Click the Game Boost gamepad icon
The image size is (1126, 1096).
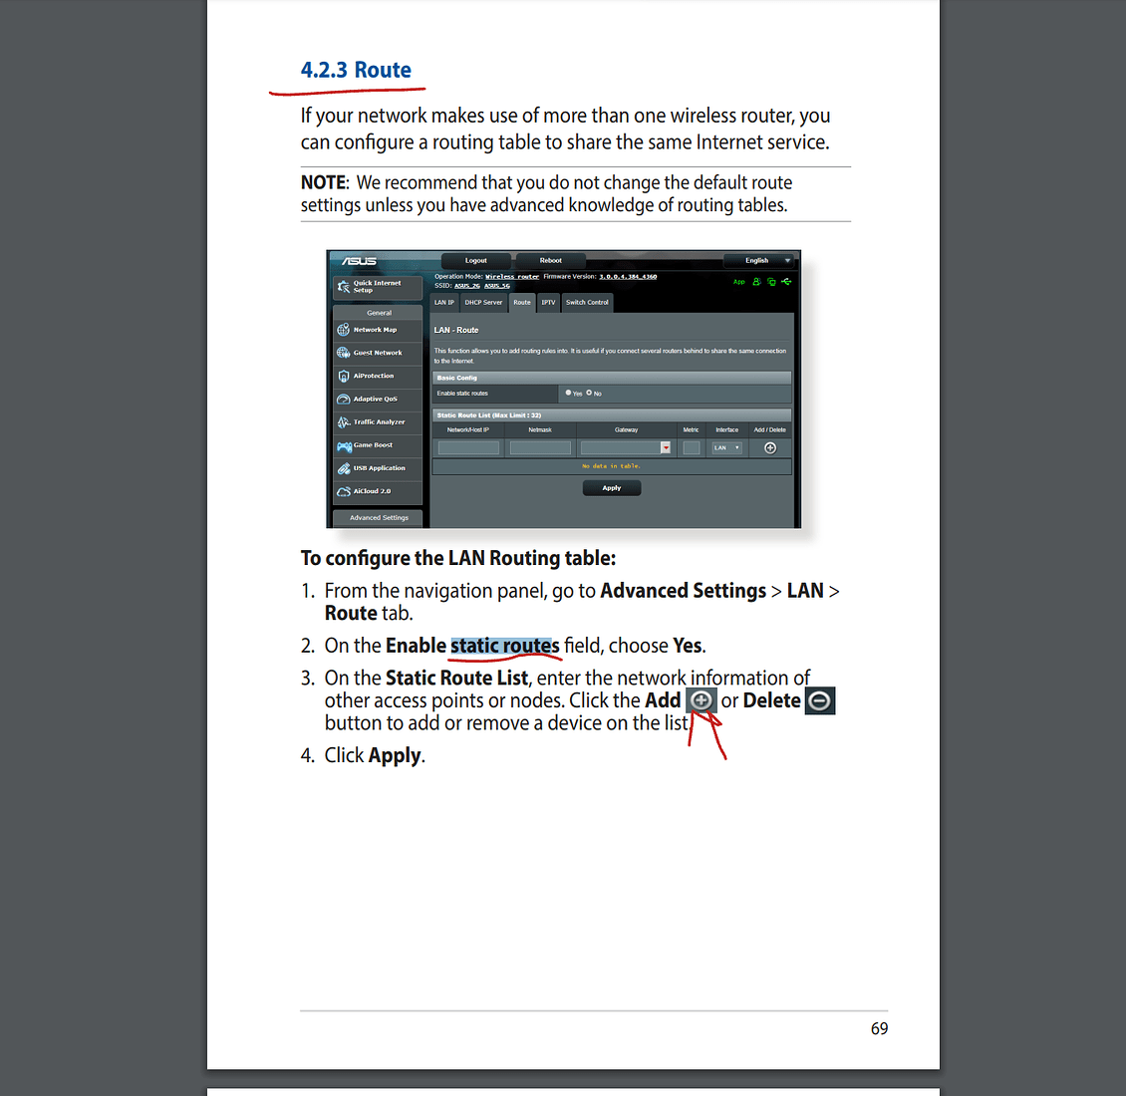pos(344,445)
